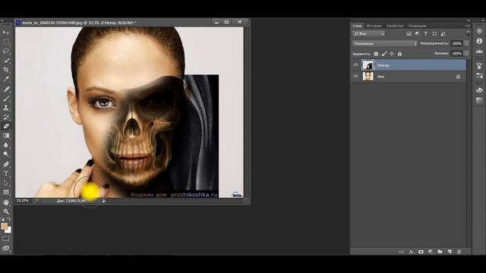Select the Horizontal Type tool
486x273 pixels.
click(6, 174)
